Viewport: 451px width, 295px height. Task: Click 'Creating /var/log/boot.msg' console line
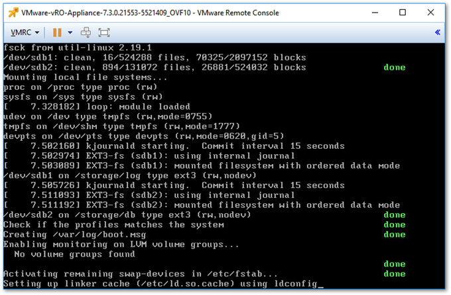(75, 235)
